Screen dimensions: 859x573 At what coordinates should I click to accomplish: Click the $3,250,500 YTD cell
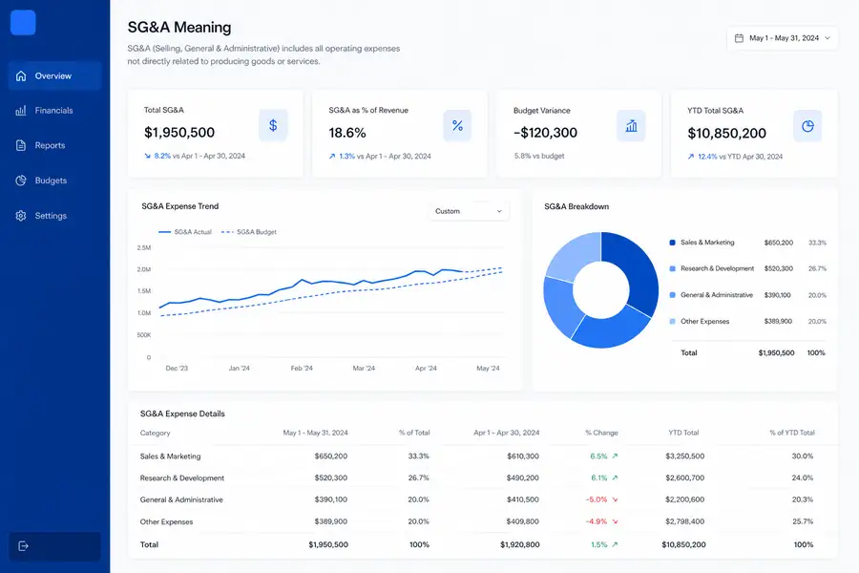click(x=684, y=456)
